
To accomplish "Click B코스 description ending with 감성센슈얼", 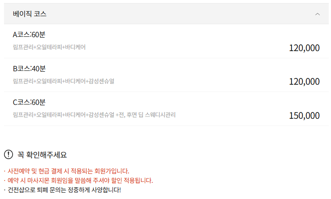I will click(64, 81).
